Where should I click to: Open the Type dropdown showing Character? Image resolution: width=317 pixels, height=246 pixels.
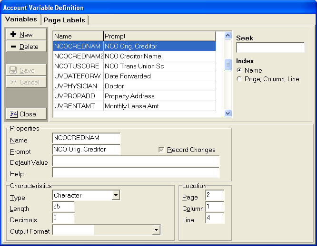tap(116, 195)
